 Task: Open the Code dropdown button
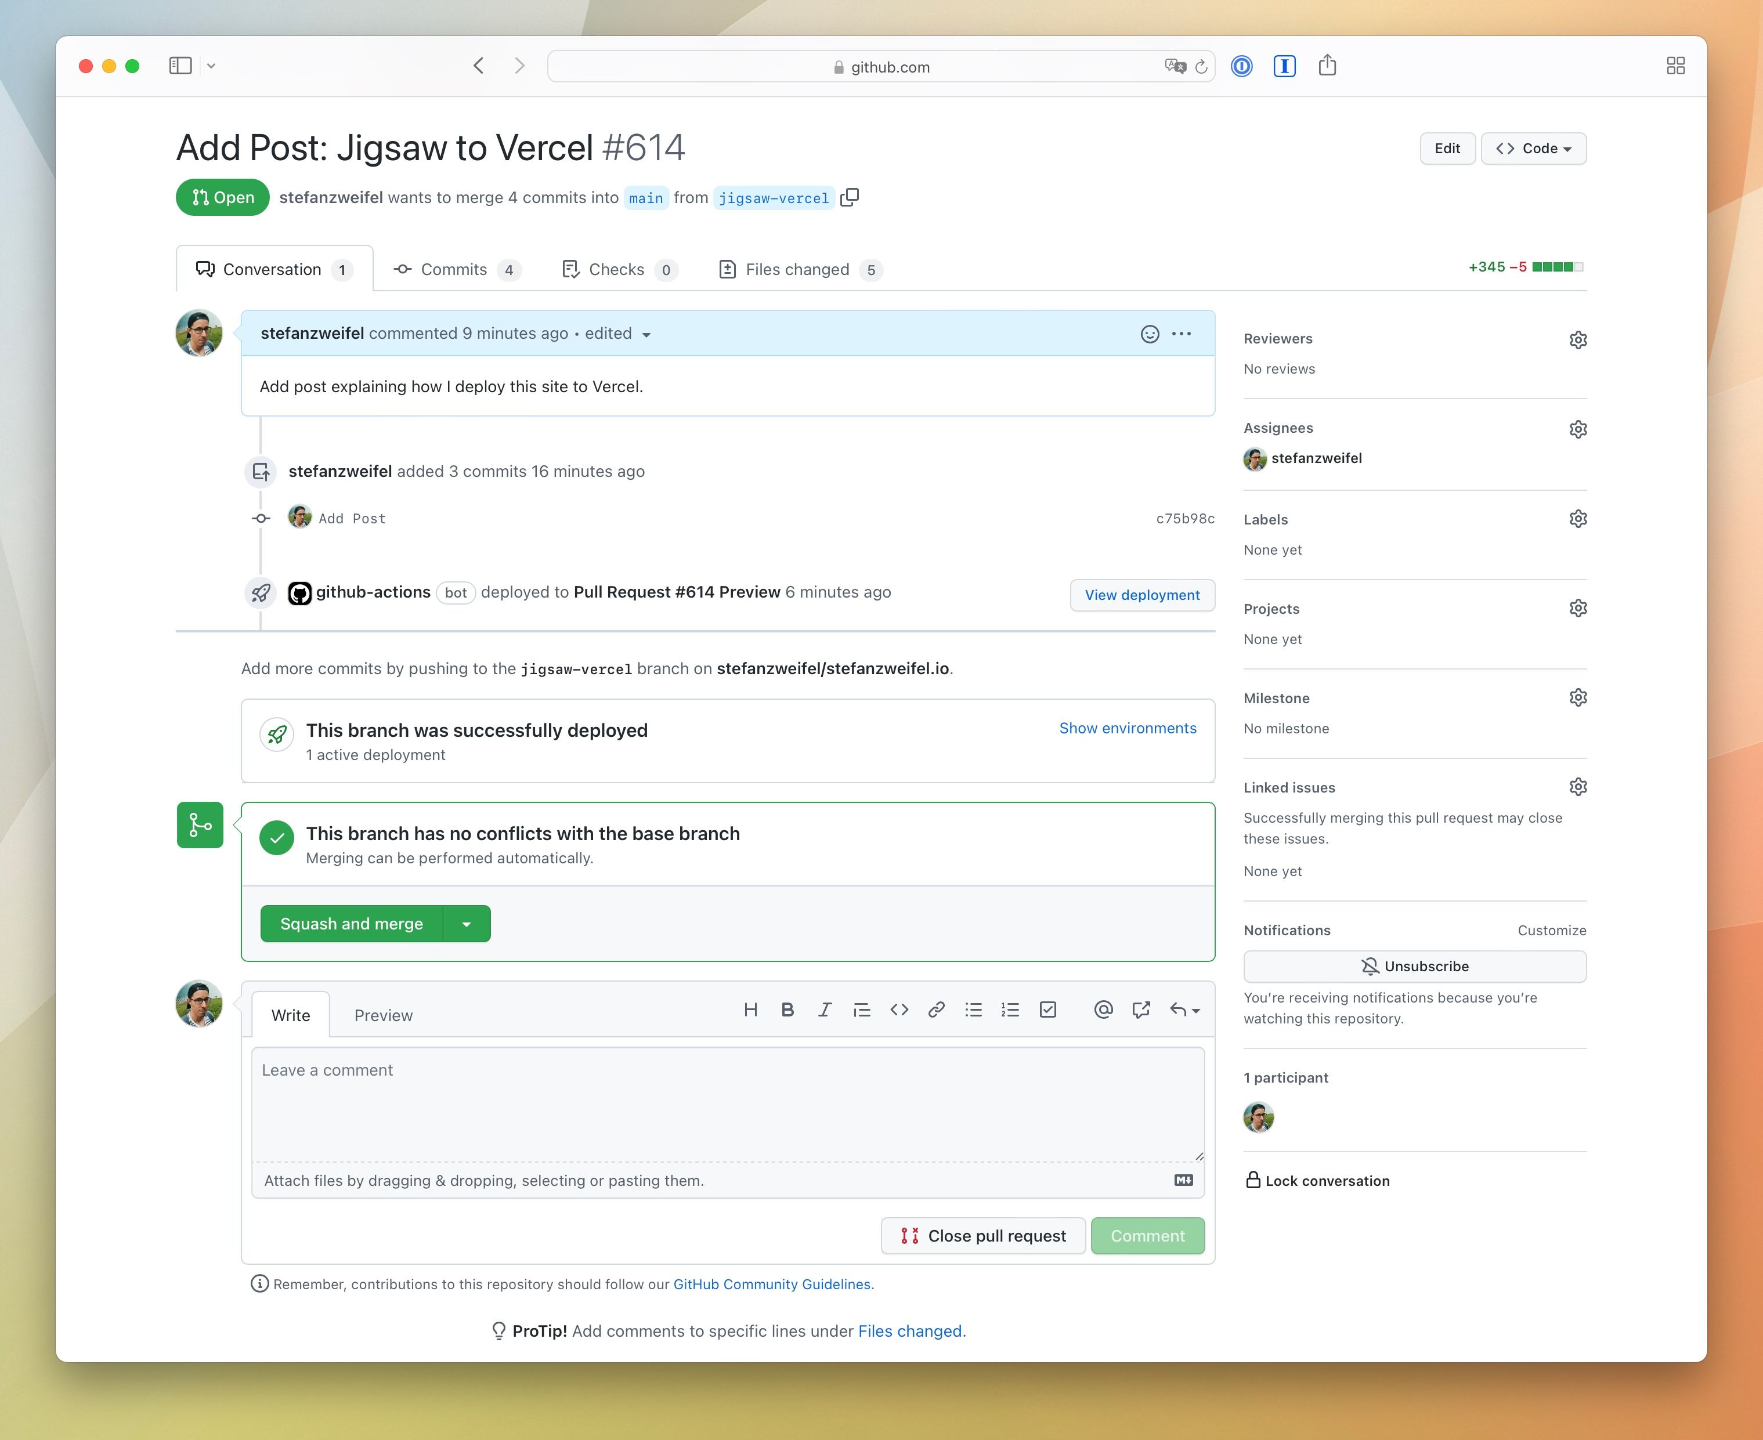click(1533, 149)
